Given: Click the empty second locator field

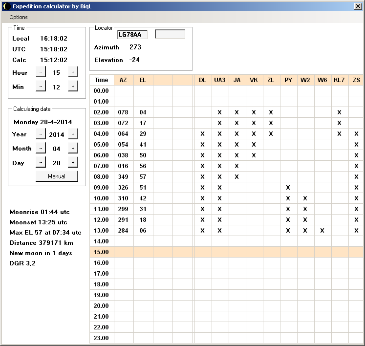Looking at the screenshot, I should [170, 34].
